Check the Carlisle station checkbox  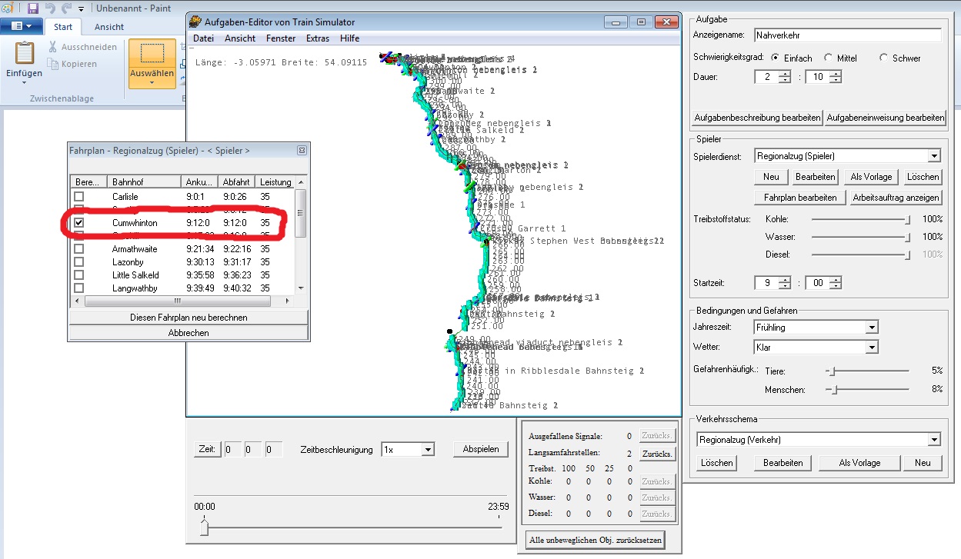[78, 197]
